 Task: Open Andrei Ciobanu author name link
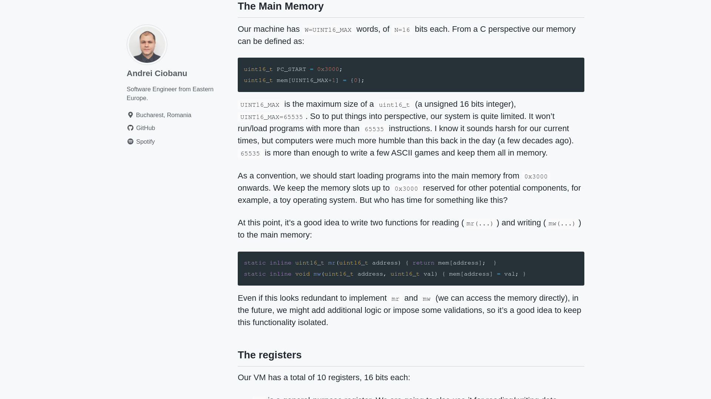(x=157, y=73)
